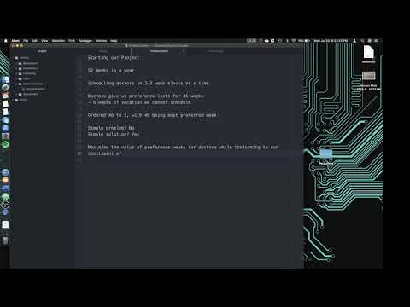Screen dimensions: 410x307
Task: Click the 'Simple solution? Yes' line
Action: click(x=114, y=134)
